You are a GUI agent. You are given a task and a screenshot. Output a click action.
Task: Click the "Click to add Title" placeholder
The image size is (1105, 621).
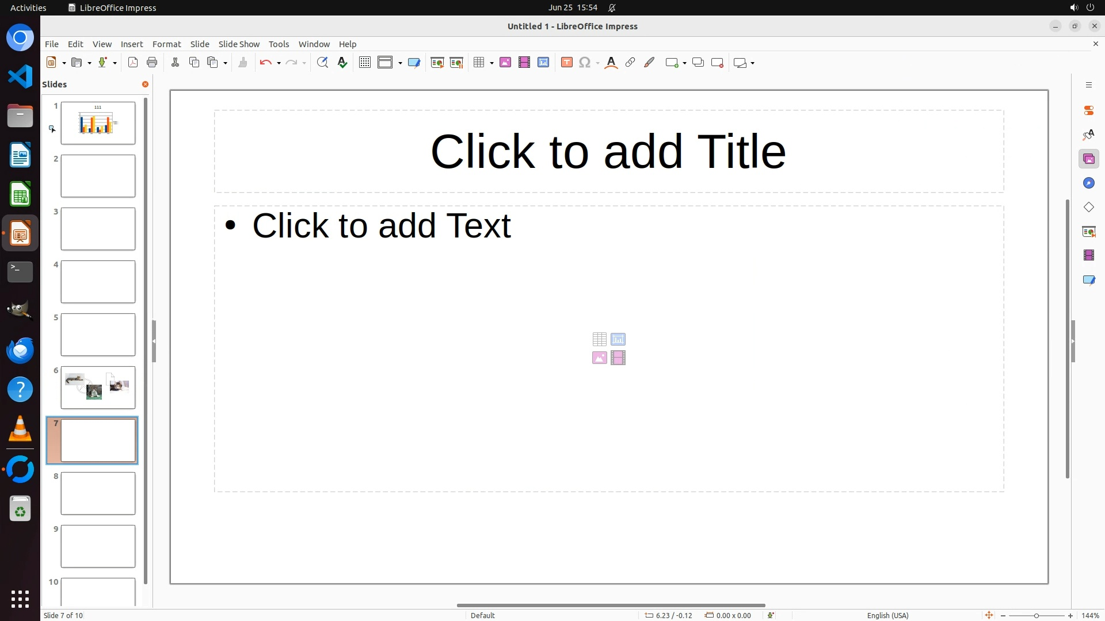click(608, 151)
